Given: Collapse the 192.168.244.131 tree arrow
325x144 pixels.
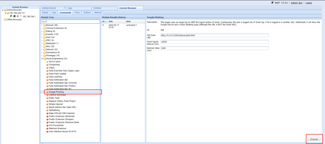Looking at the screenshot, I should coord(5,13).
